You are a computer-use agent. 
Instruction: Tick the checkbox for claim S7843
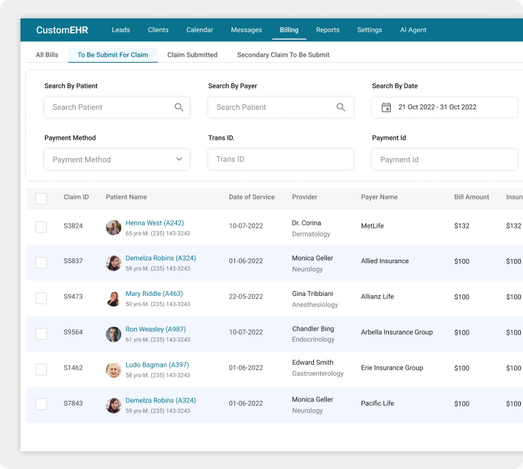click(x=42, y=404)
